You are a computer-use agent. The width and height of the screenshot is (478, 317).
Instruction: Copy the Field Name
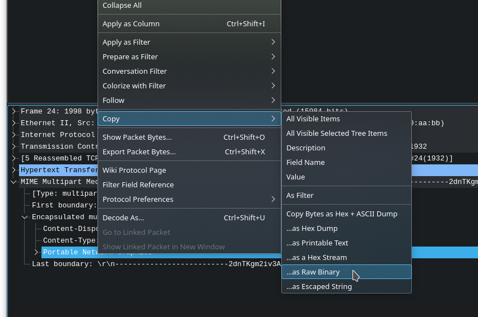tap(305, 163)
